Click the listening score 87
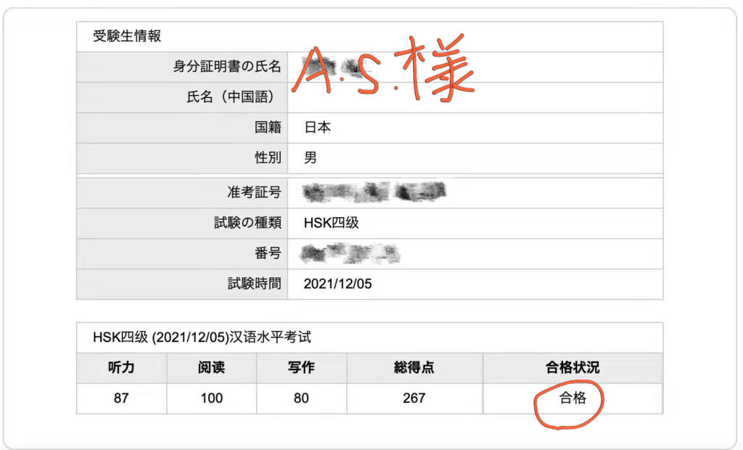 (121, 398)
